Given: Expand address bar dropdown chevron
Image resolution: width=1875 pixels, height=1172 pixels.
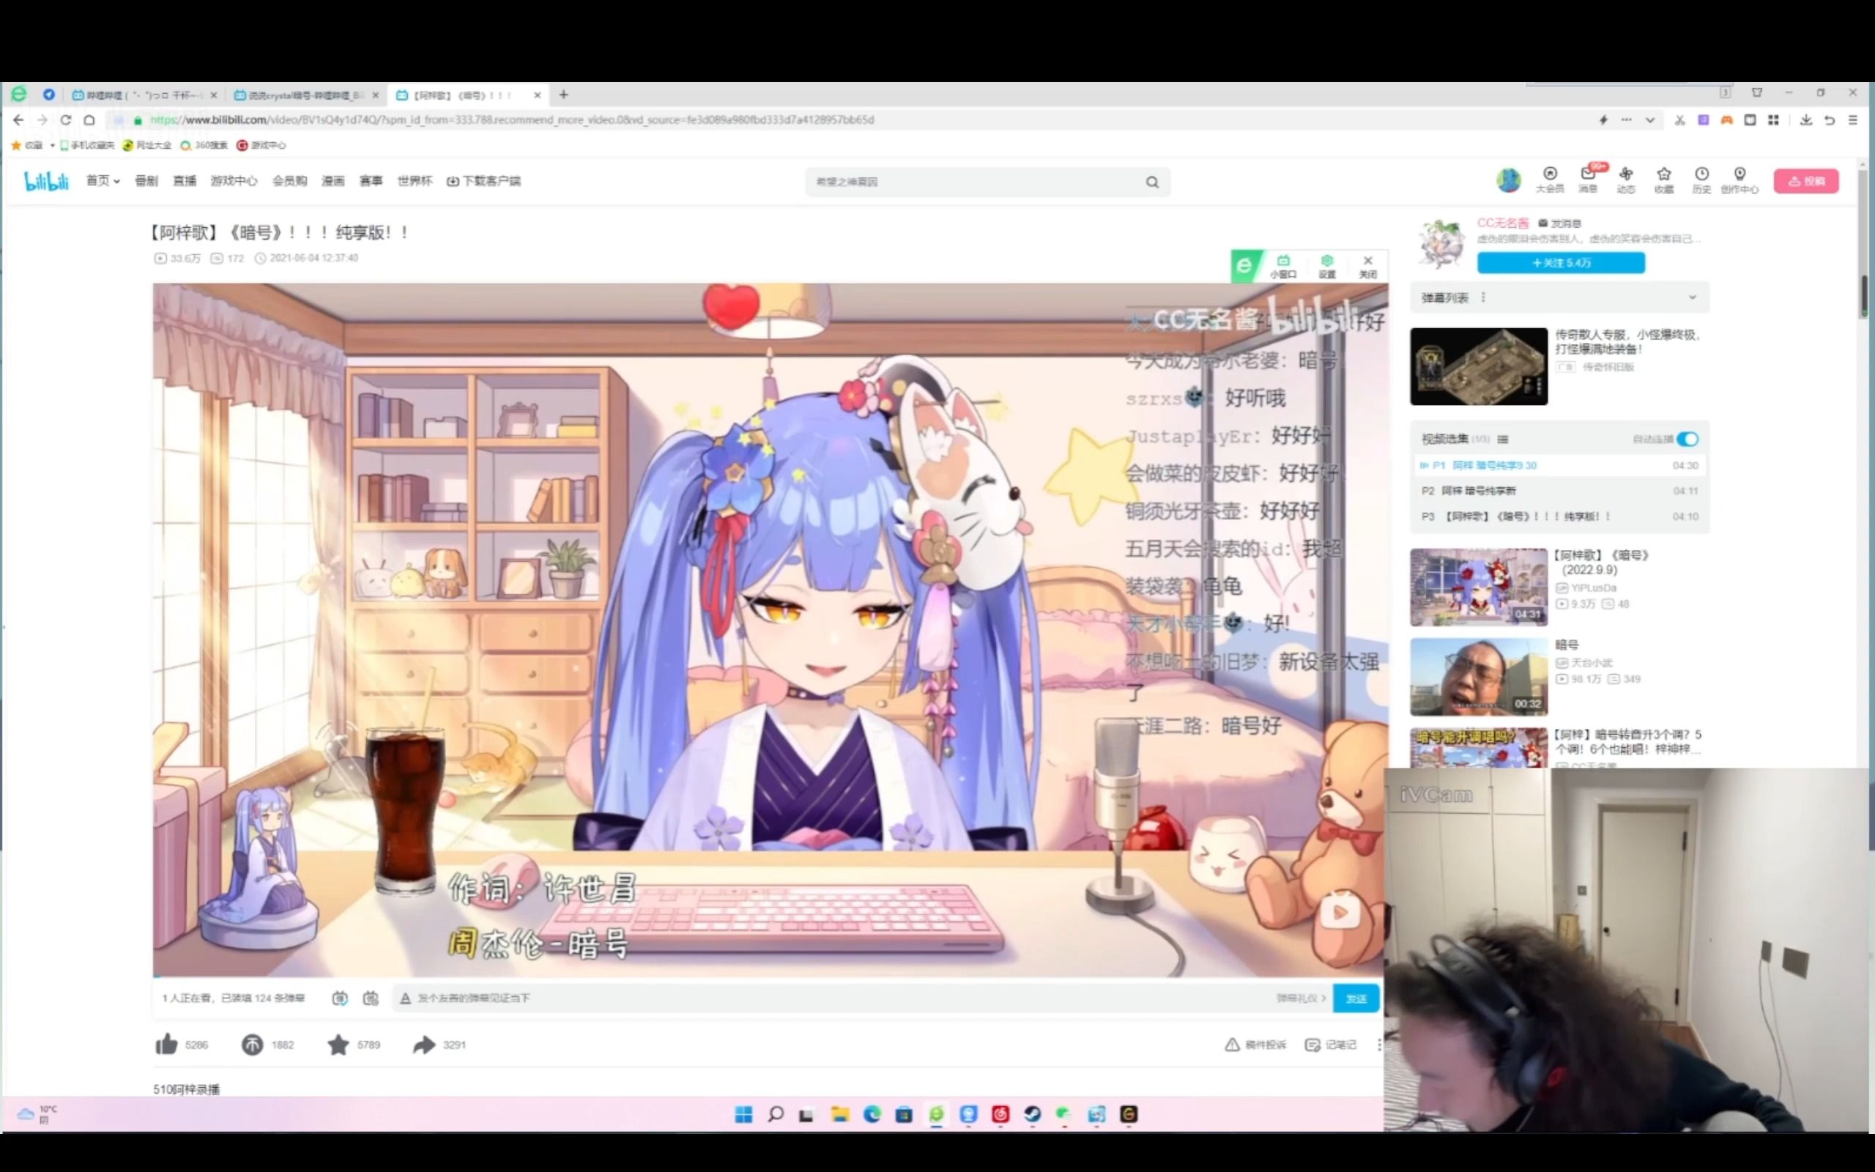Looking at the screenshot, I should pyautogui.click(x=1649, y=120).
